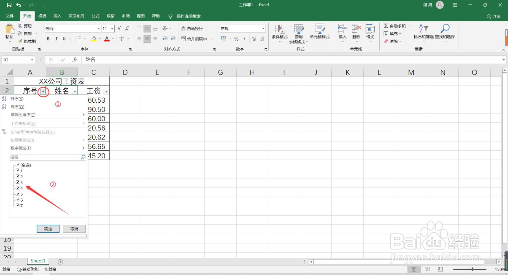Screen dimensions: 508x275
Task: Click the 取消 Cancel button
Action: coord(74,229)
